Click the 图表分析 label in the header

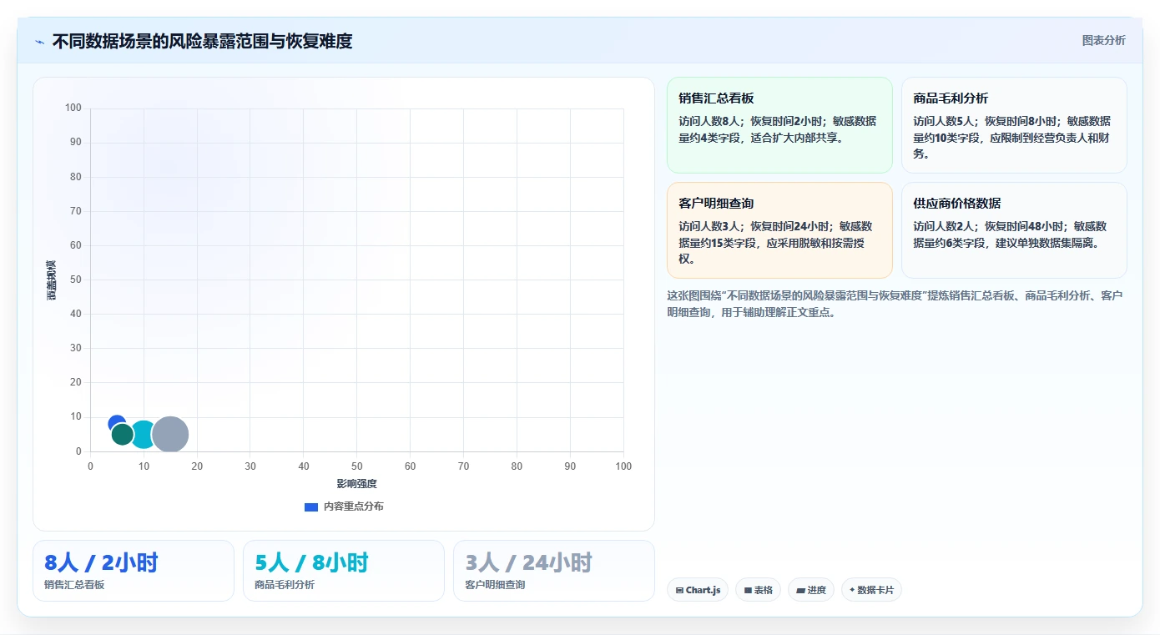(x=1103, y=41)
